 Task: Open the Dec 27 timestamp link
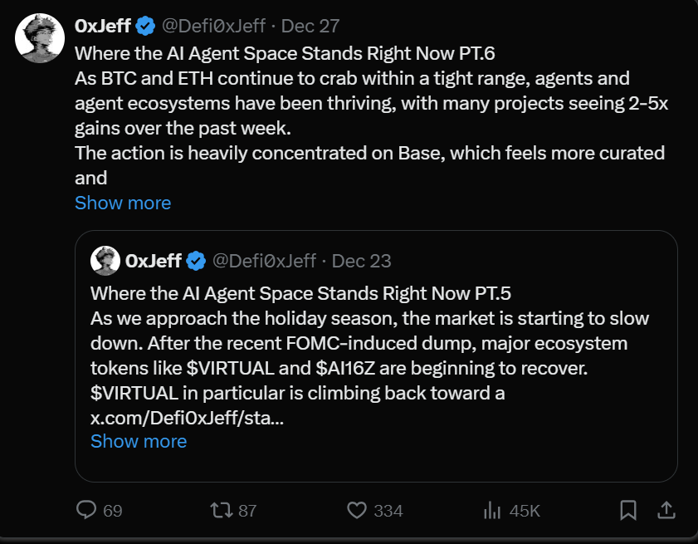[310, 26]
